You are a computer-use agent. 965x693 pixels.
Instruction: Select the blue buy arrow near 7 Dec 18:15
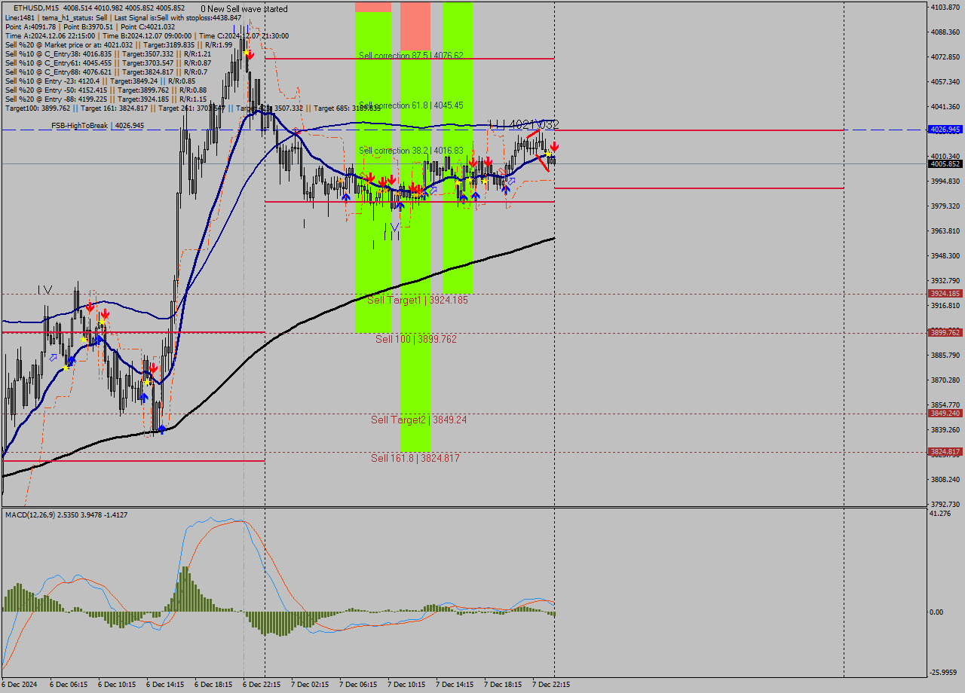[x=505, y=190]
